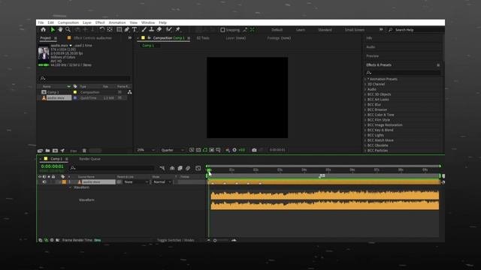
Task: Click the Motion Blur enable icon in timeline
Action: coord(188,168)
